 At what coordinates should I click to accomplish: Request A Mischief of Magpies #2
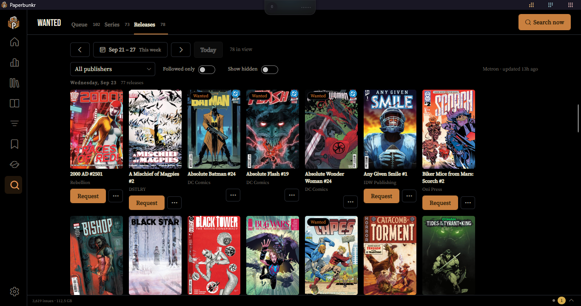tap(147, 203)
